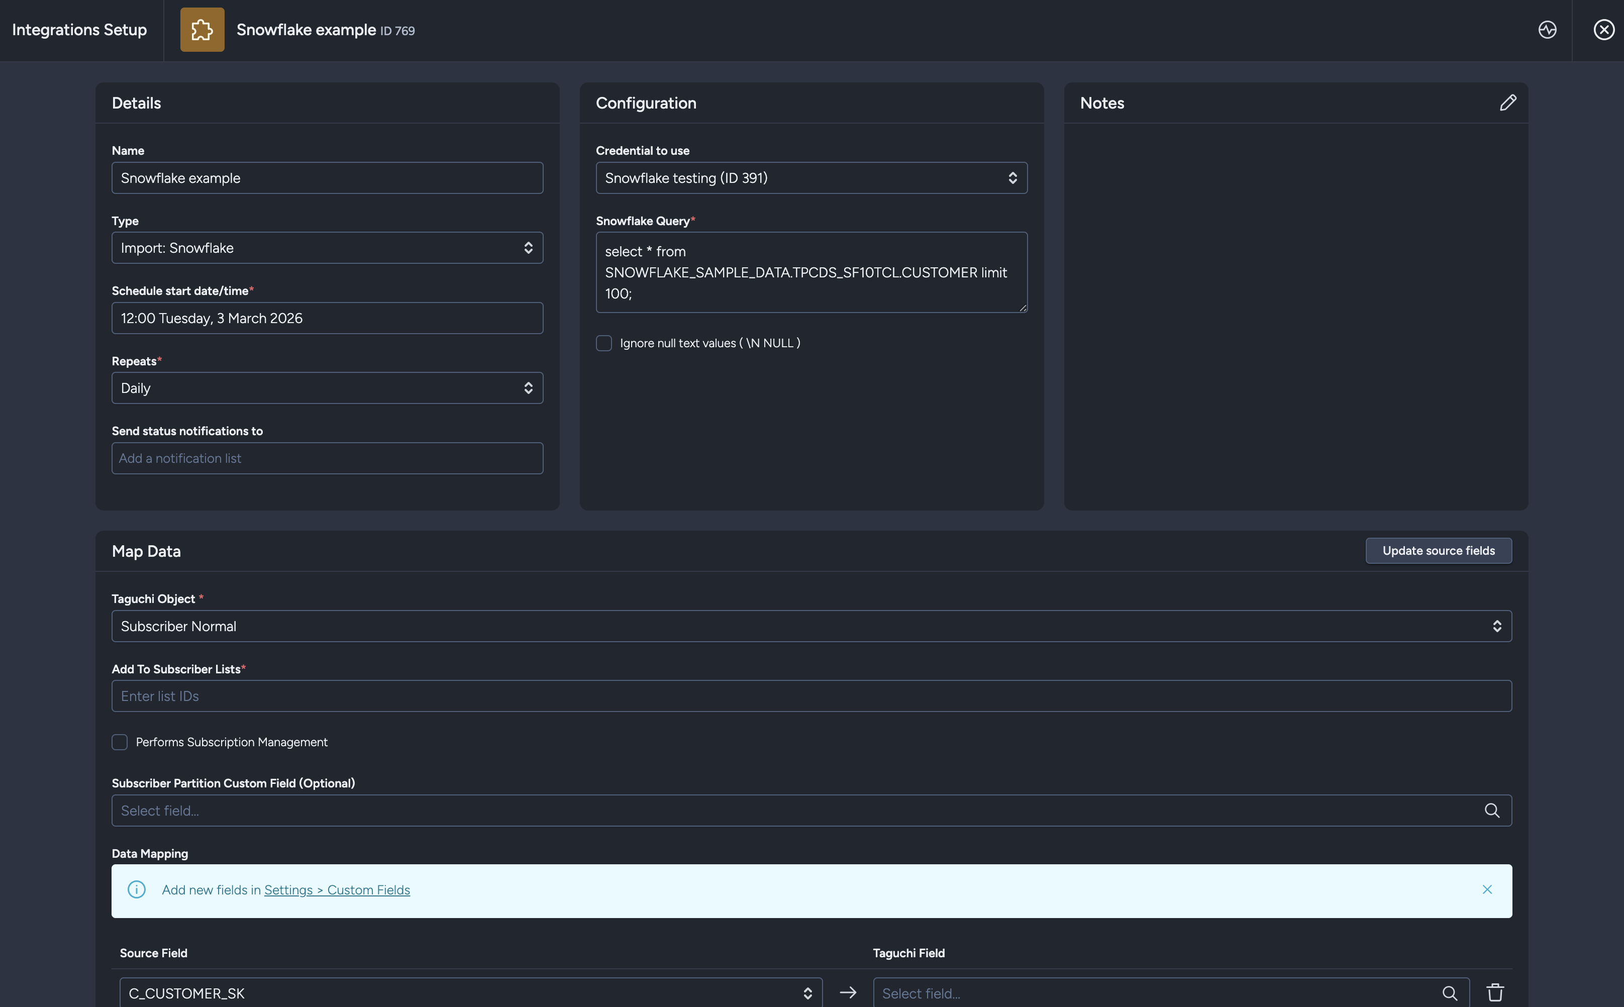
Task: Open Taguchi Object Subscriber Normal dropdown
Action: tap(811, 626)
